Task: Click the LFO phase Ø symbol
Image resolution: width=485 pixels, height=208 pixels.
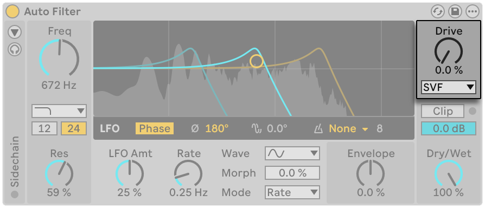Action: [x=195, y=129]
